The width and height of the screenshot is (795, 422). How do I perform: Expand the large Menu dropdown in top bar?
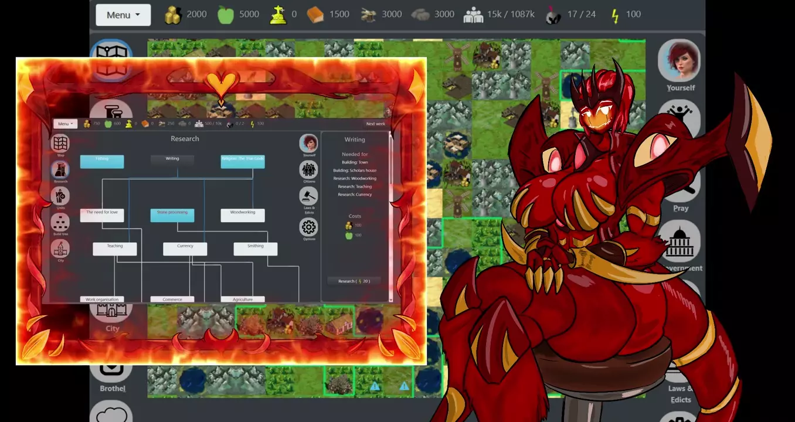123,15
